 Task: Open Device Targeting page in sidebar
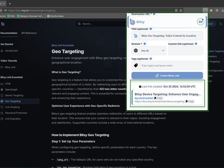tap(14, 95)
